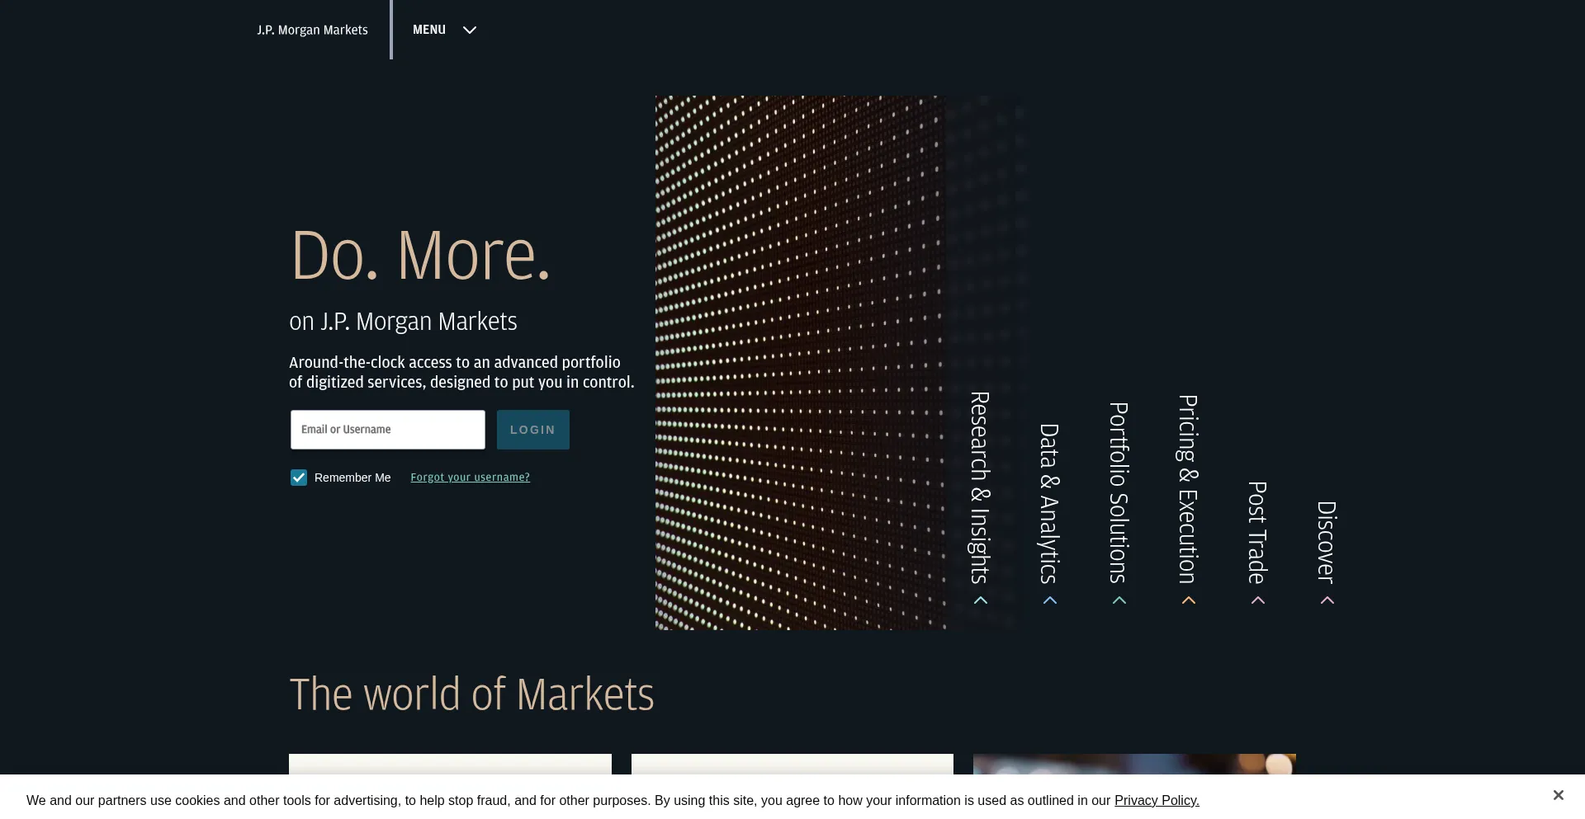Uncheck the Remember Me checkbox
This screenshot has height=819, width=1585.
(299, 478)
